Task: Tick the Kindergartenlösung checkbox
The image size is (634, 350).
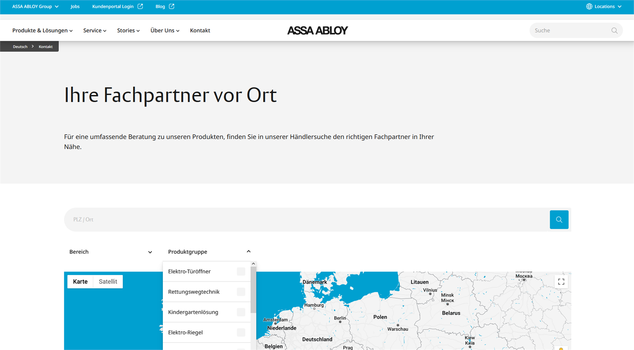Action: [x=241, y=312]
